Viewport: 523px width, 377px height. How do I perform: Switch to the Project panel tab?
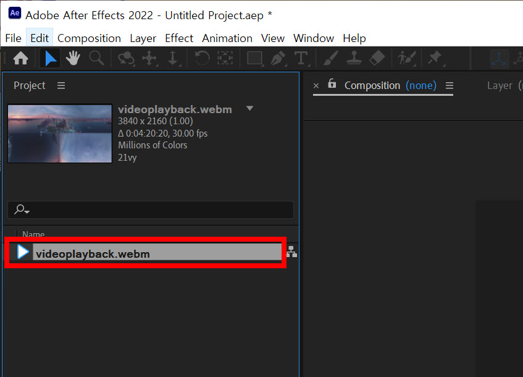[x=30, y=86]
